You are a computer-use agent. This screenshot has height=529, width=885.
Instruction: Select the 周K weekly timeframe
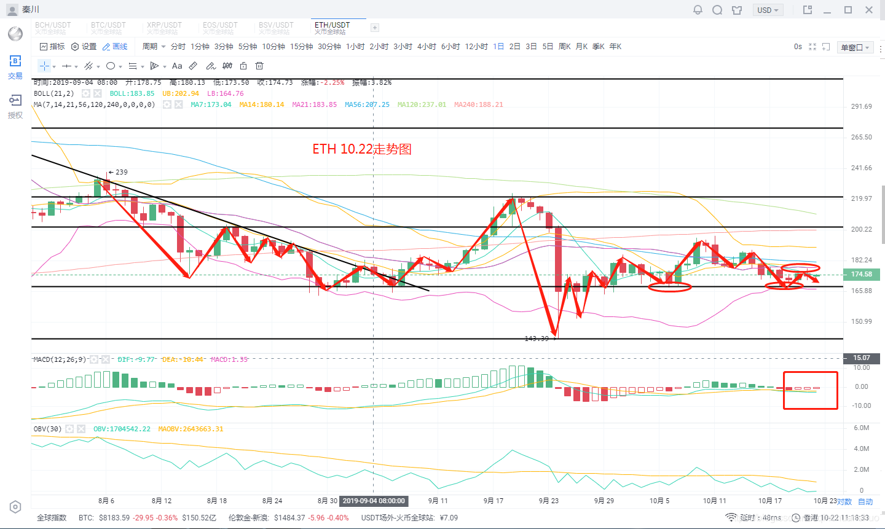(x=564, y=47)
